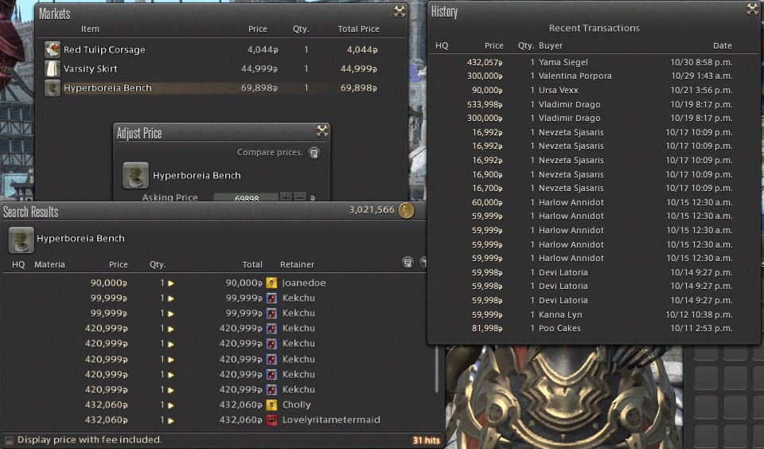Click the Date column header in History

click(722, 45)
